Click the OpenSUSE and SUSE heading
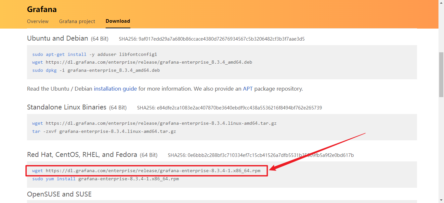The width and height of the screenshot is (444, 203). pos(59,194)
